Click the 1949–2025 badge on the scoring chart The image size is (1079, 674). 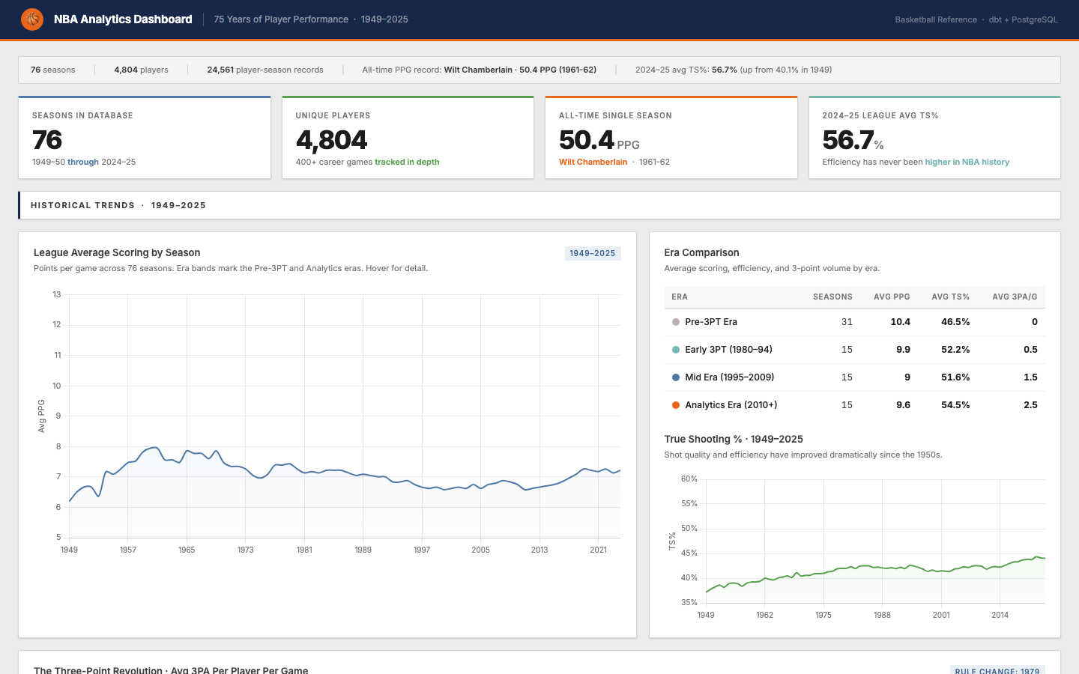click(x=592, y=253)
